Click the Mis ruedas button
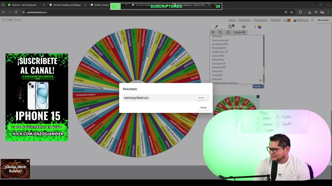332x186 pixels. 323,20
